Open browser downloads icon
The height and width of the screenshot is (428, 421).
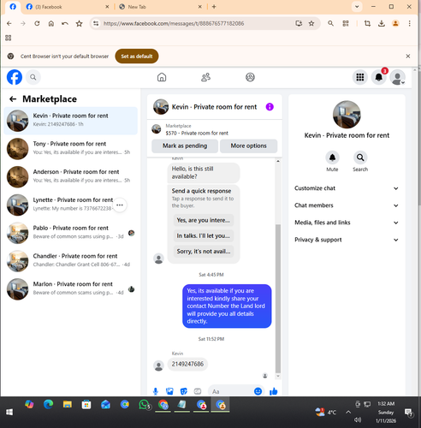382,23
